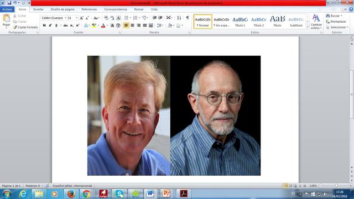The width and height of the screenshot is (354, 199).
Task: Switch to the Diseño de página tab
Action: click(x=63, y=9)
